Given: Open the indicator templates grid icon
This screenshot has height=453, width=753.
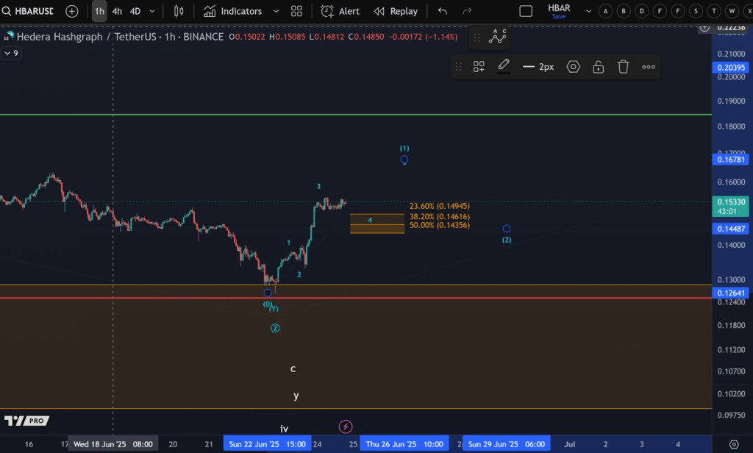Looking at the screenshot, I should pyautogui.click(x=296, y=11).
